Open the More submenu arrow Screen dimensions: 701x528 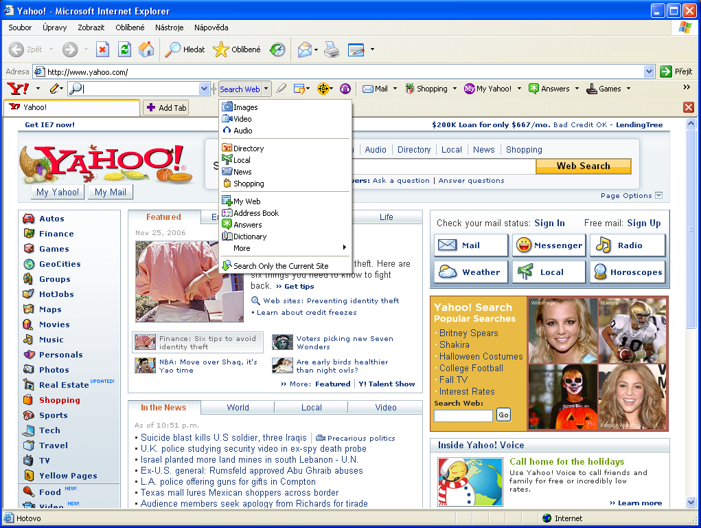coord(344,247)
